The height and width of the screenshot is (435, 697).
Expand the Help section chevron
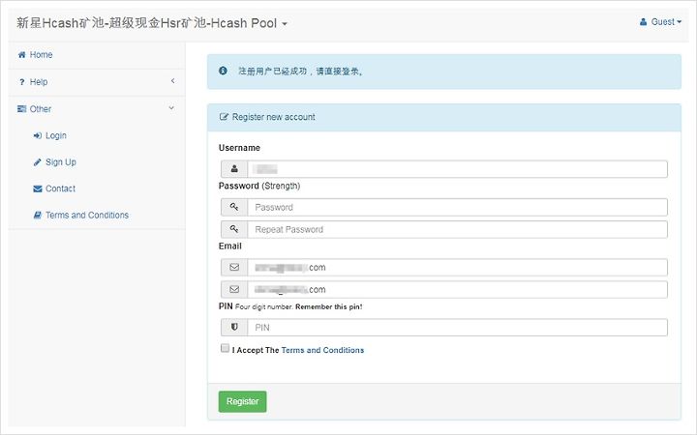(x=173, y=81)
